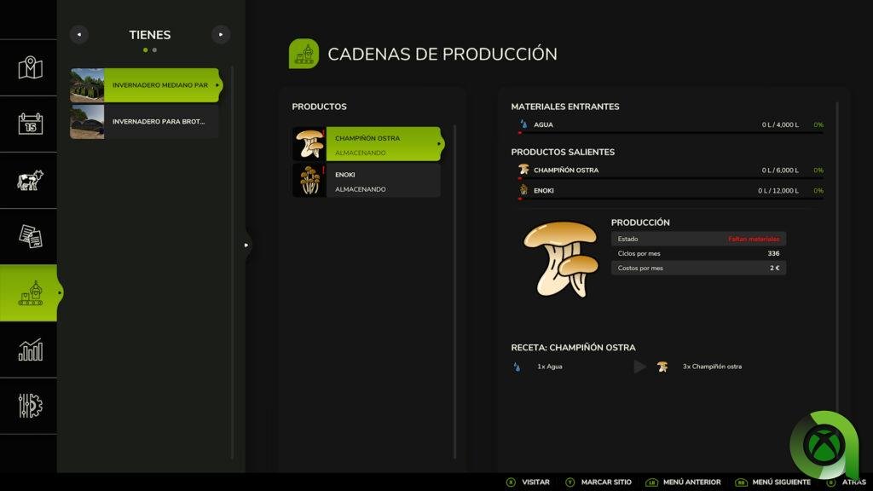Open the map icon in sidebar

coord(30,68)
